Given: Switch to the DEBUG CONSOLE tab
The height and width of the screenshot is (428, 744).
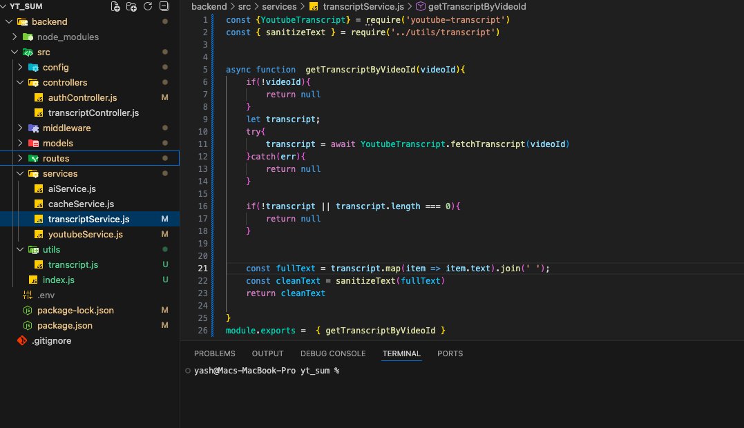Looking at the screenshot, I should click(x=333, y=353).
